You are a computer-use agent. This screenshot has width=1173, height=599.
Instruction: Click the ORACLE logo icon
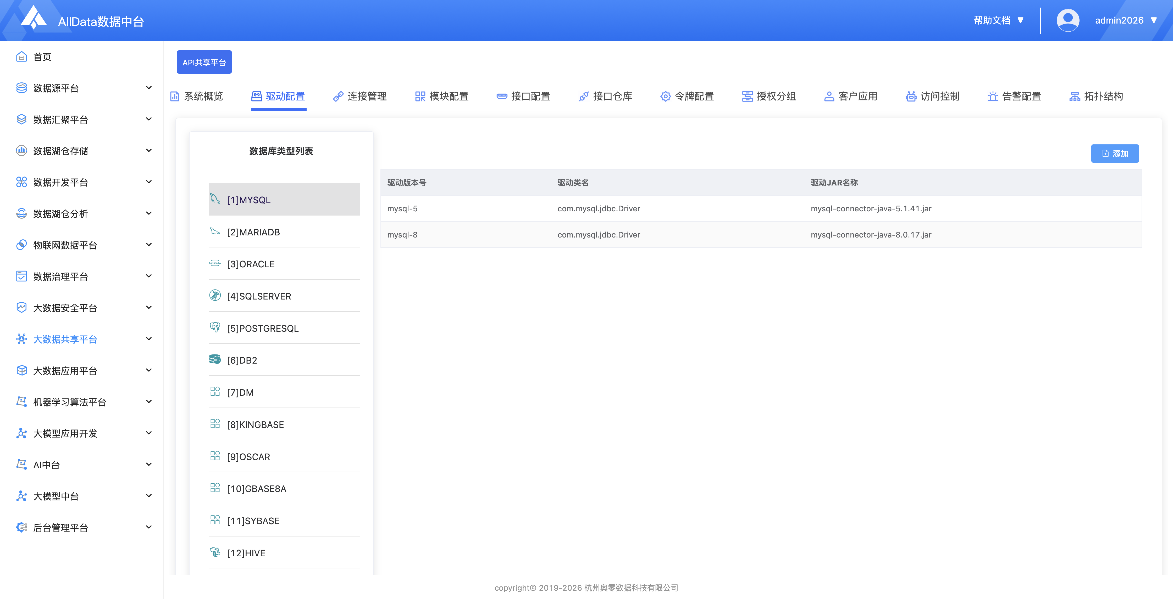[x=215, y=263]
